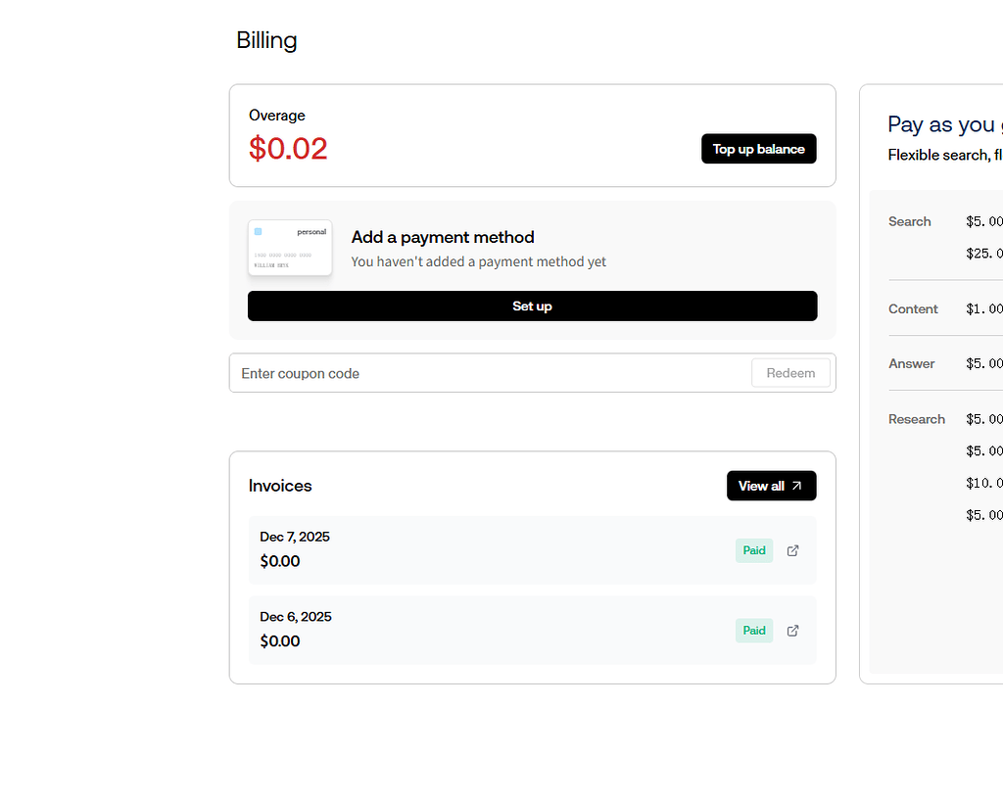Click the $0.00 amount under Dec 6, 2025
This screenshot has width=1003, height=801.
[x=279, y=641]
